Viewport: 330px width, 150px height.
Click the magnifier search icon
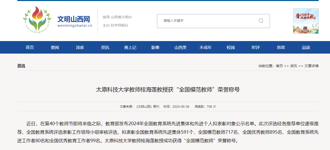(261, 21)
